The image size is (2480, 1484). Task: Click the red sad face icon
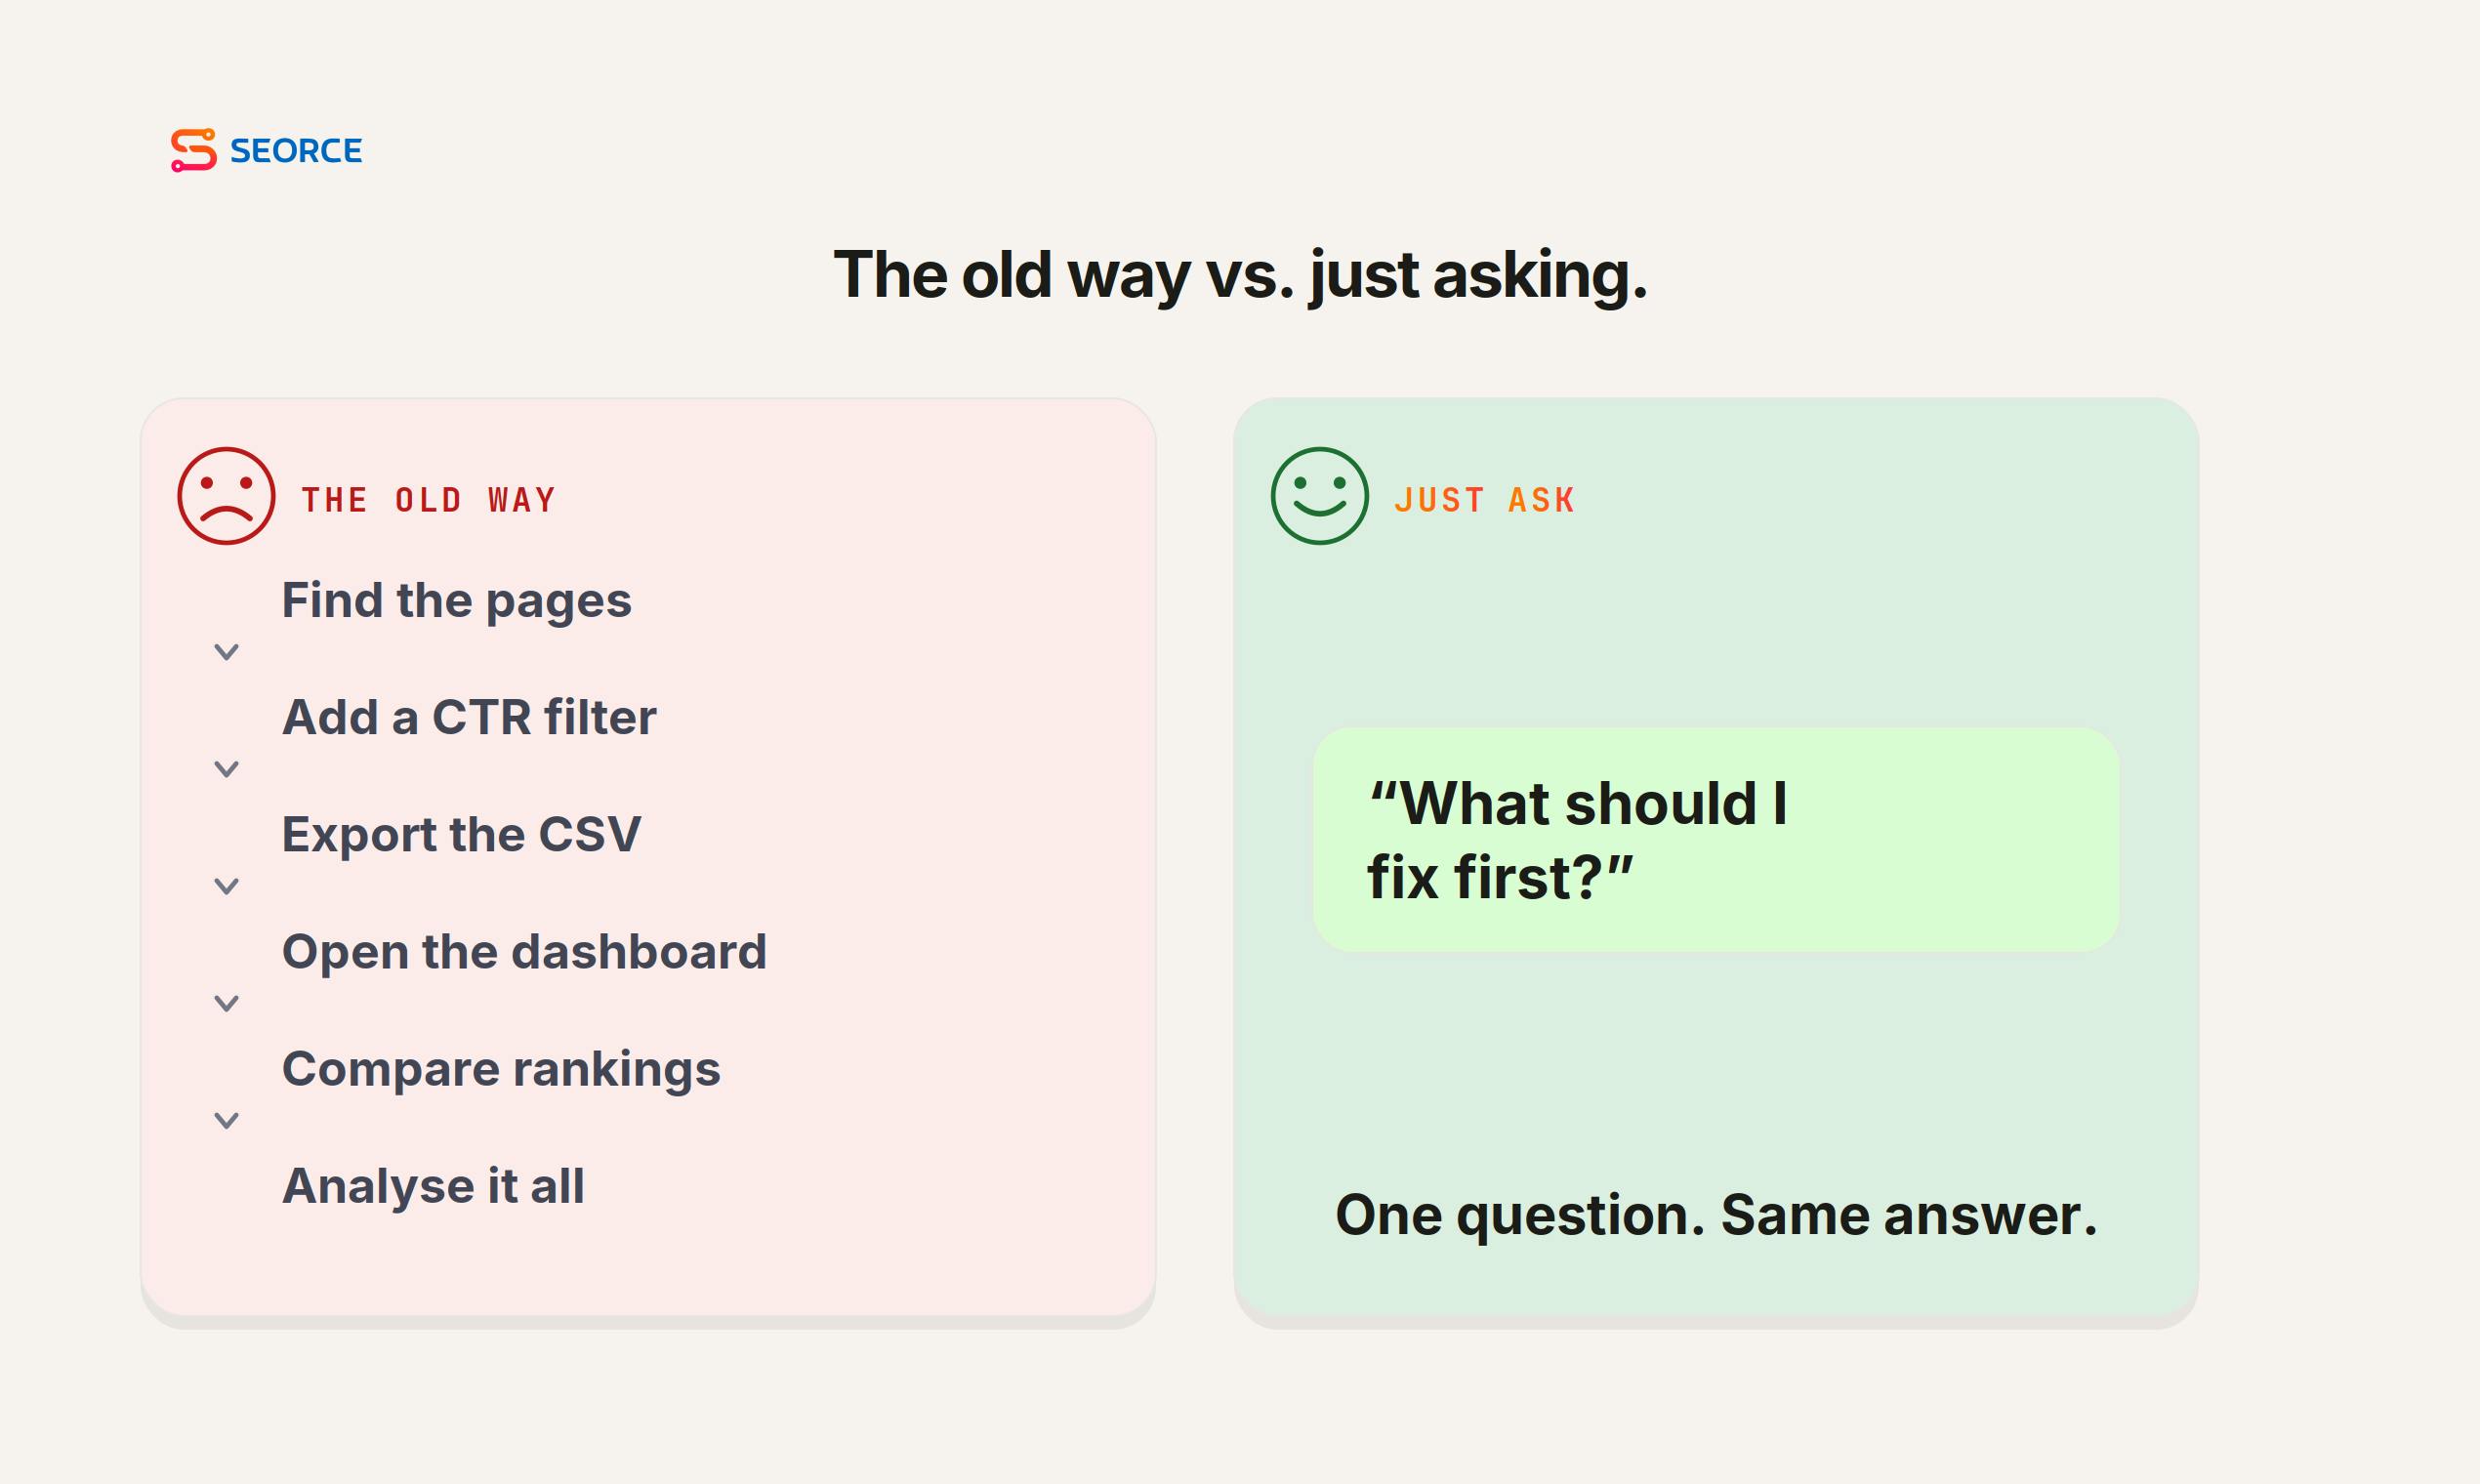(226, 496)
